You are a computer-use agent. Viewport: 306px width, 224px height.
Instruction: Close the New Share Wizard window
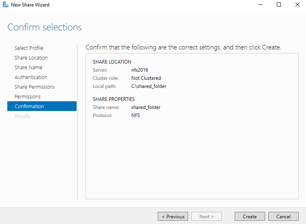coord(297,5)
